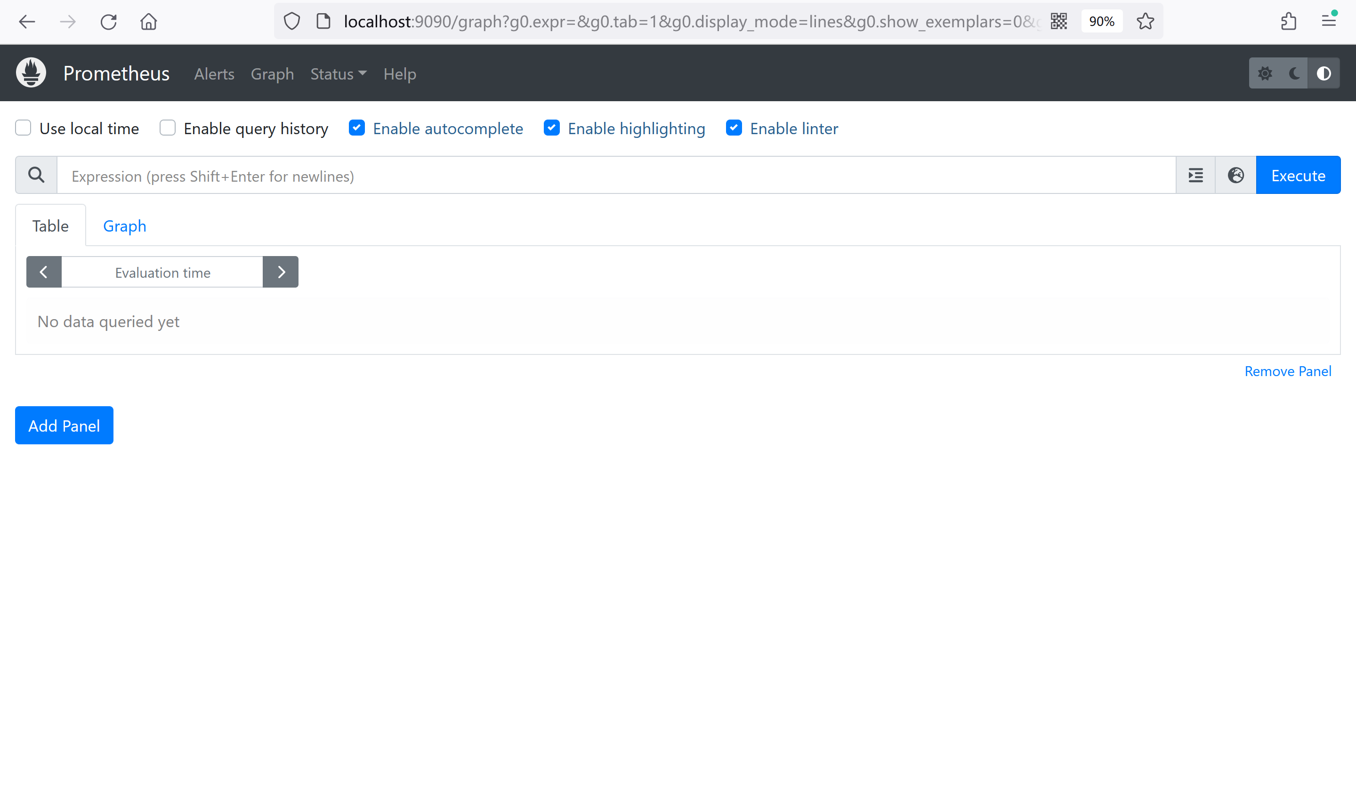Image resolution: width=1356 pixels, height=795 pixels.
Task: Switch to dark theme moon icon
Action: point(1294,73)
